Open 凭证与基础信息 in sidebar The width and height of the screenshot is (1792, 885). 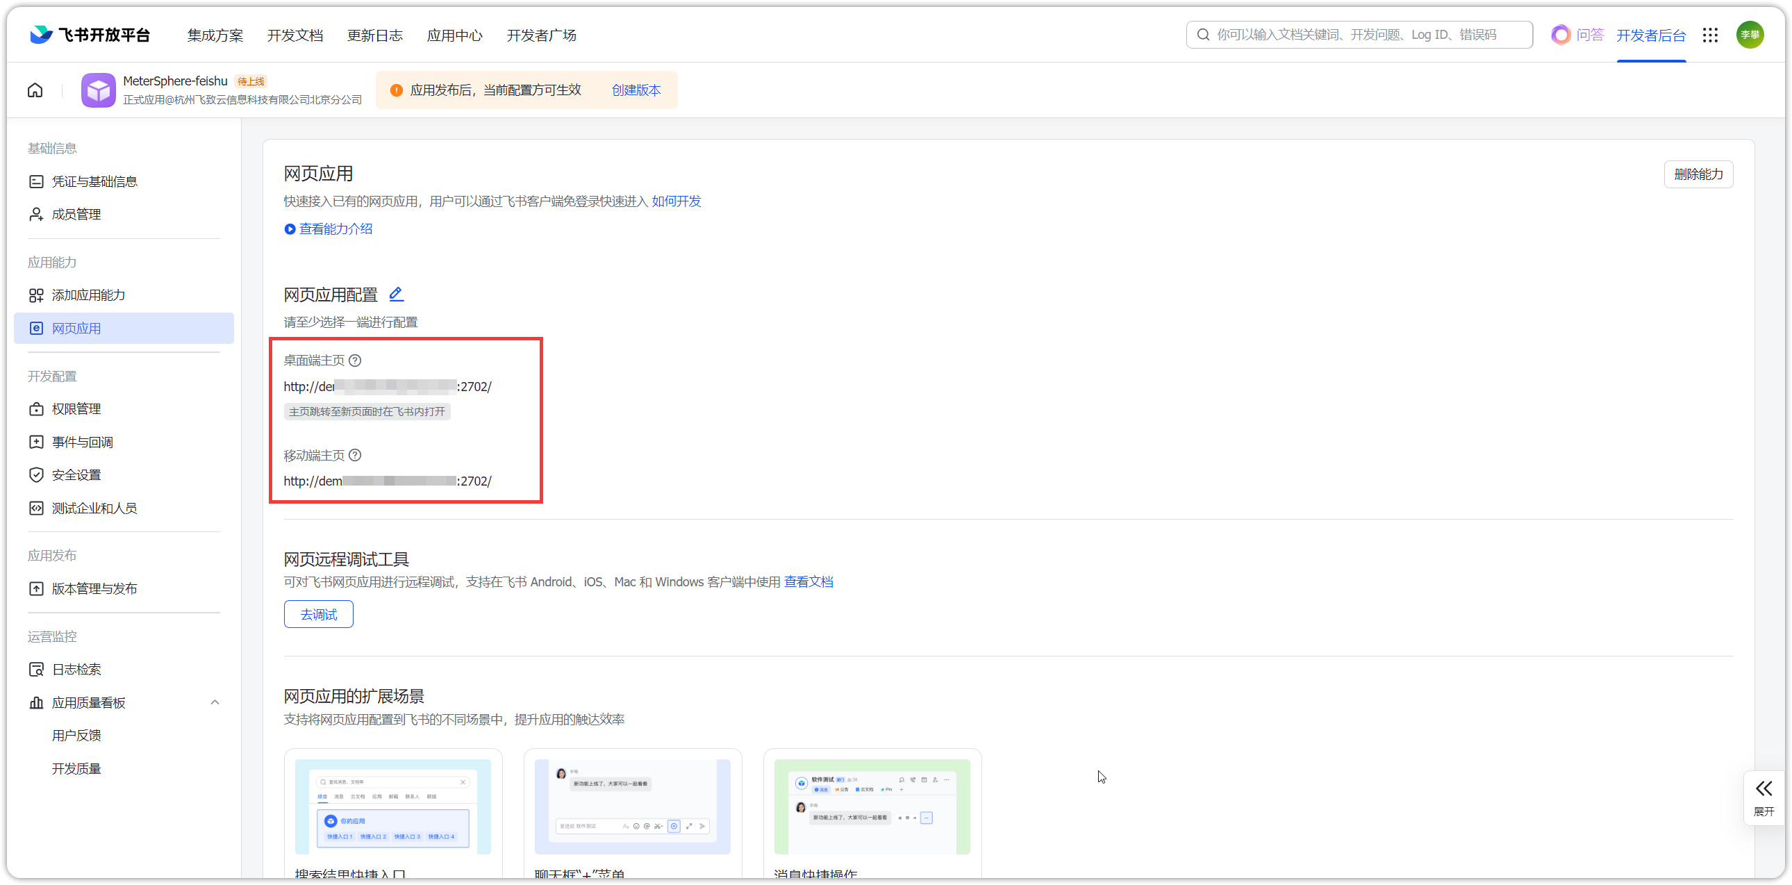[124, 181]
